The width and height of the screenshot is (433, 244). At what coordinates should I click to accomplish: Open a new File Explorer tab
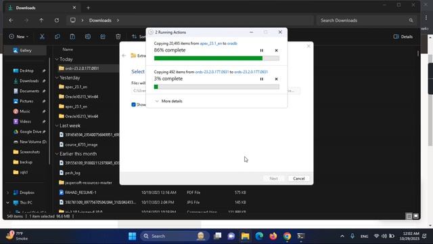pos(88,7)
